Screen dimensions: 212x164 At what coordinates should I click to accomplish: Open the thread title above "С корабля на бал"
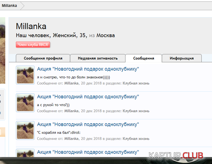tap(88, 125)
